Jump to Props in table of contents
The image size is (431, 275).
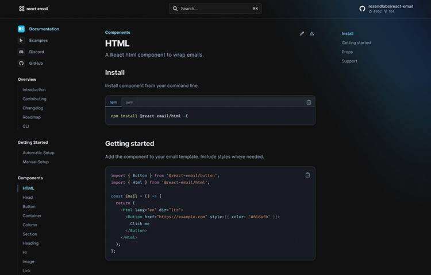(347, 52)
